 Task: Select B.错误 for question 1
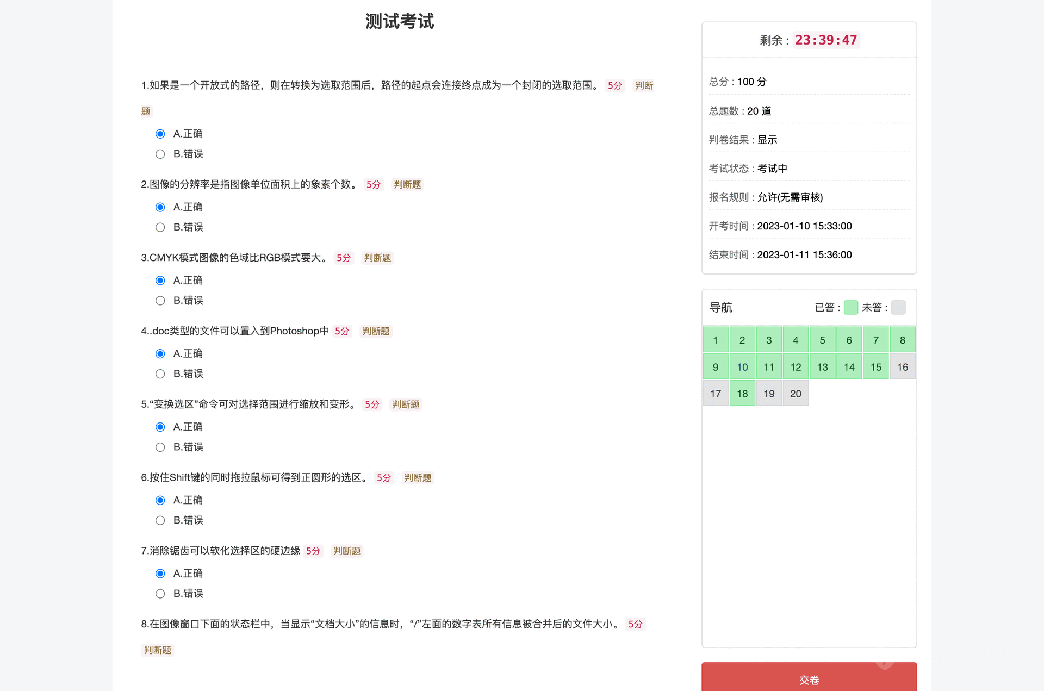160,154
